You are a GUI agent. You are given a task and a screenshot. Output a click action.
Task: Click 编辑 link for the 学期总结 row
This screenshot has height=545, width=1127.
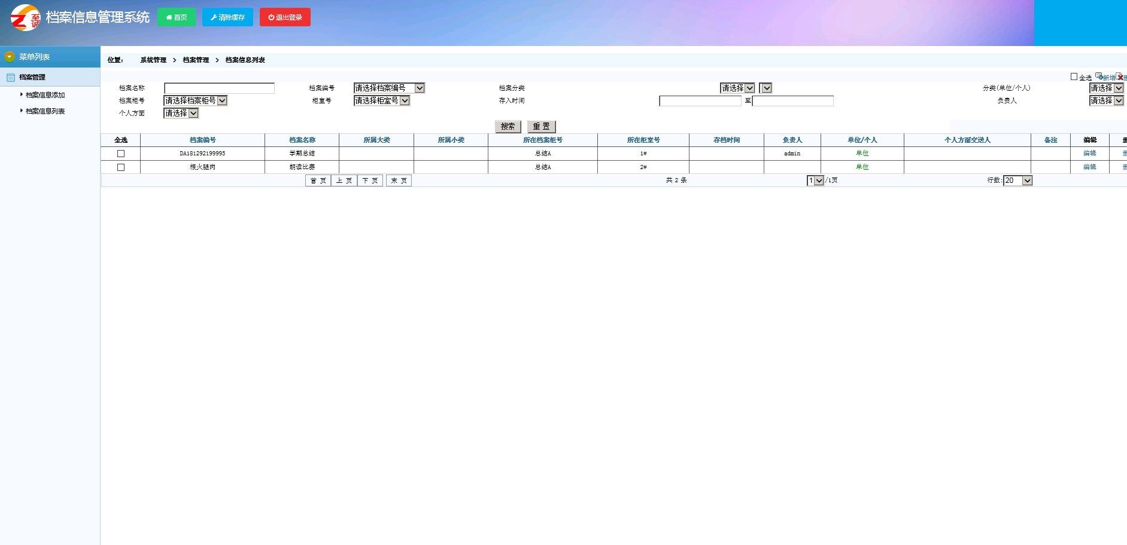coord(1089,154)
